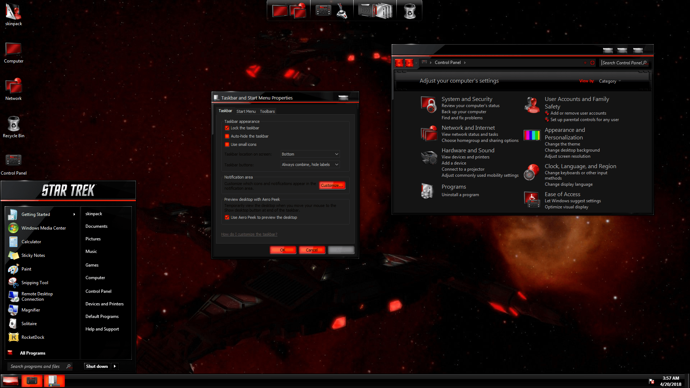This screenshot has height=388, width=690.
Task: Open the Network and Internet icon
Action: coord(428,133)
